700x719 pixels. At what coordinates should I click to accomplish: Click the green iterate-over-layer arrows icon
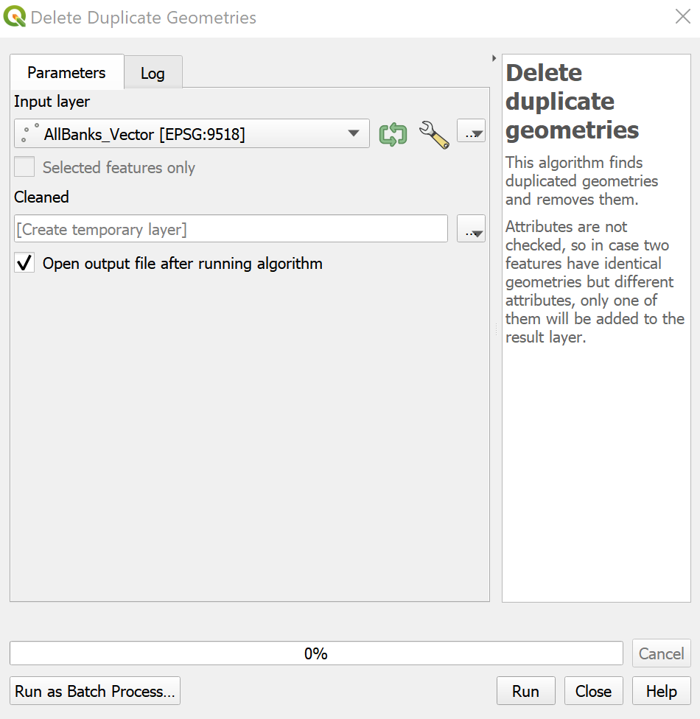coord(393,134)
